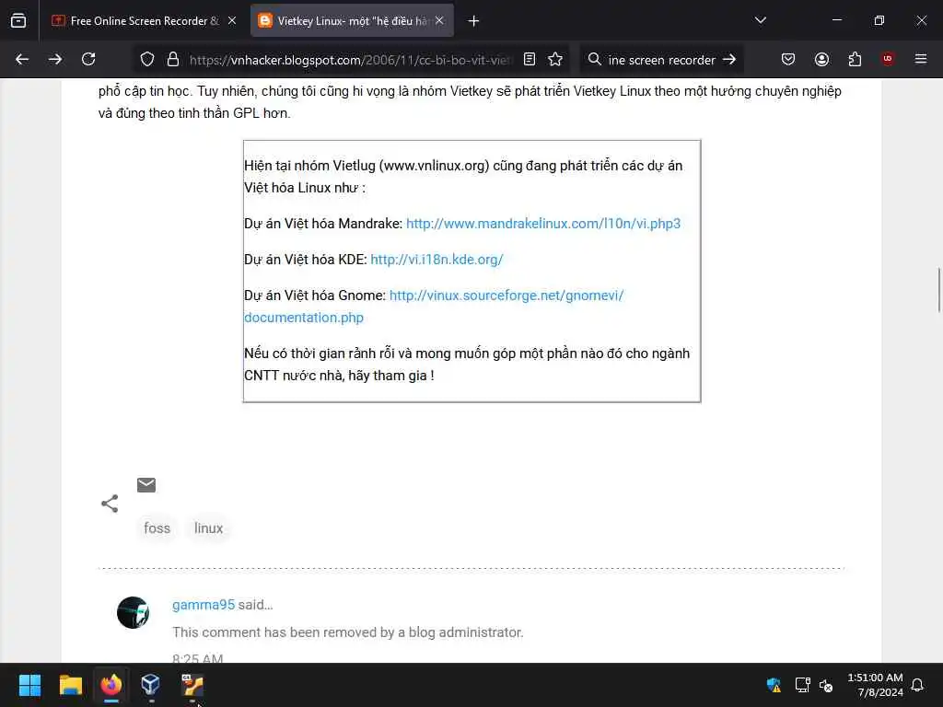This screenshot has height=707, width=943.
Task: Switch to Free Online Screen Recorder tab
Action: point(143,21)
